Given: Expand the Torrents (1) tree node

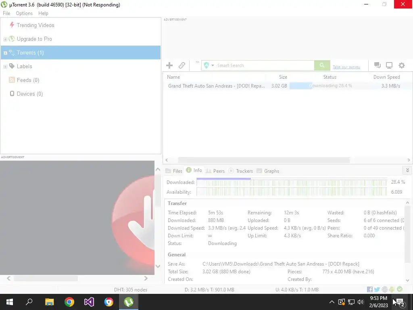Looking at the screenshot, I should click(5, 53).
